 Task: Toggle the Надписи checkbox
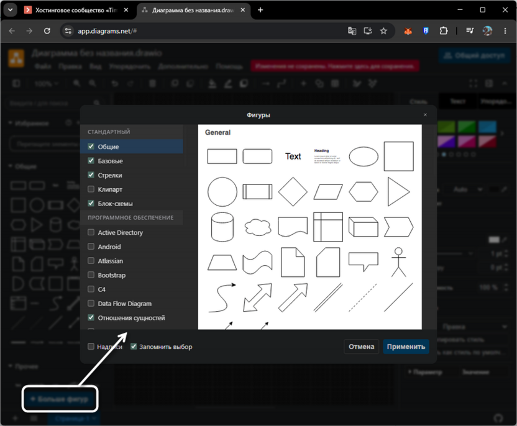tap(91, 347)
